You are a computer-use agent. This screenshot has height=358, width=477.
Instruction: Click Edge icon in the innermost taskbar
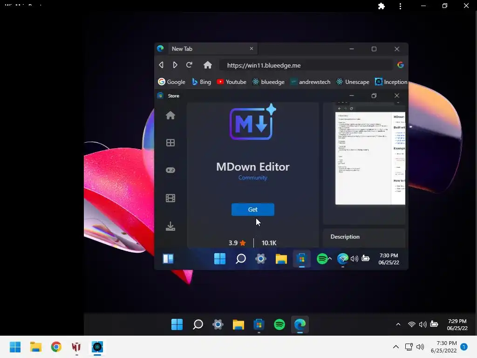(343, 259)
